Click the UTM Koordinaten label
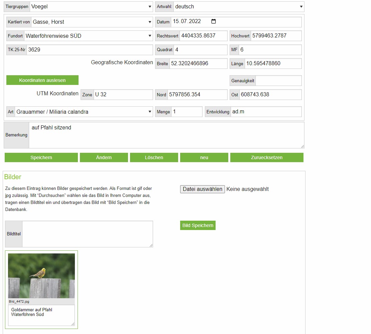Viewport: 371px width, 334px height. click(57, 94)
